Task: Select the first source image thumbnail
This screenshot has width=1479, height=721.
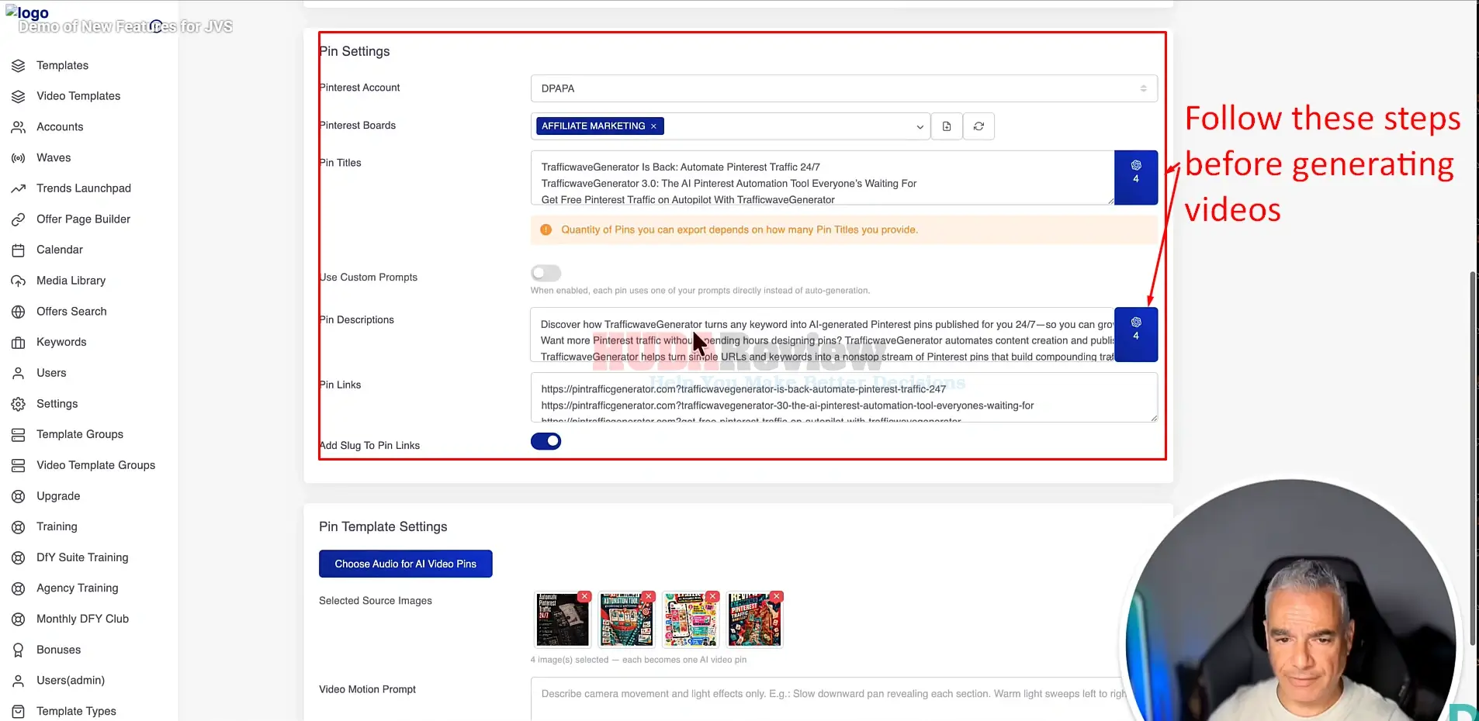Action: click(563, 620)
